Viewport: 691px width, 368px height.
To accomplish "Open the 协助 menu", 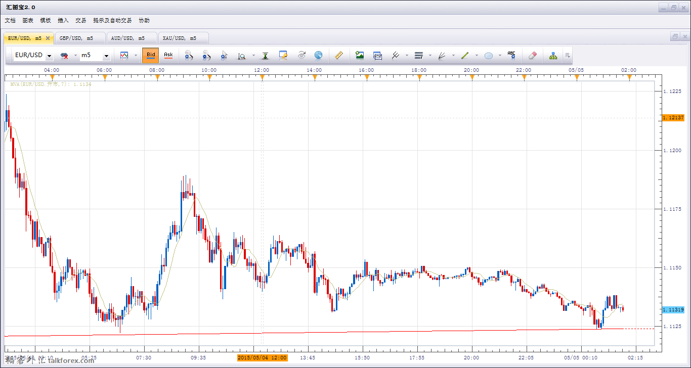I will [144, 21].
